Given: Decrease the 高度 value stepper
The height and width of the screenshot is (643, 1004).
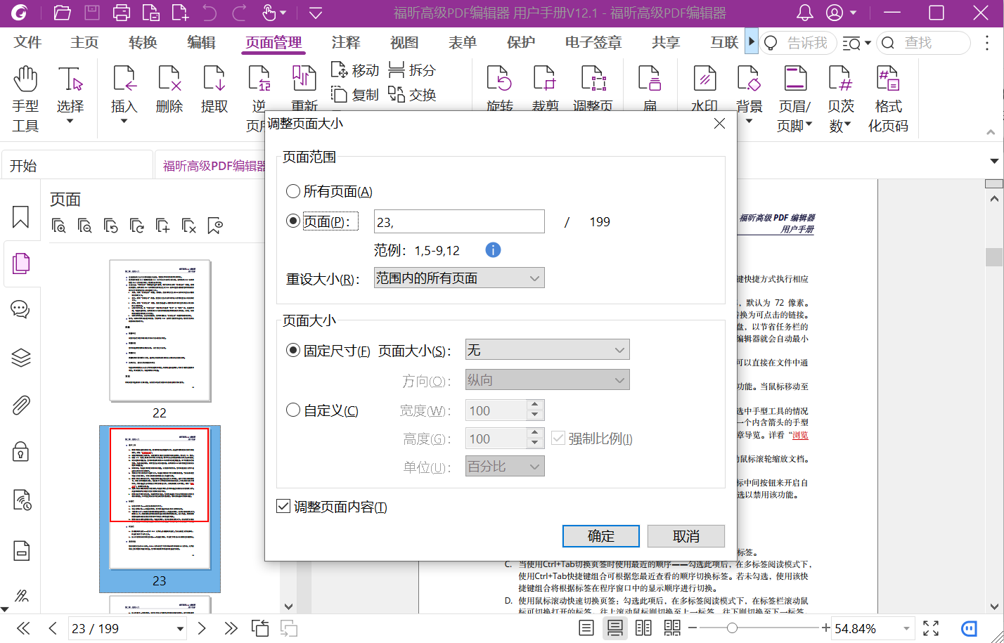Looking at the screenshot, I should [x=535, y=443].
